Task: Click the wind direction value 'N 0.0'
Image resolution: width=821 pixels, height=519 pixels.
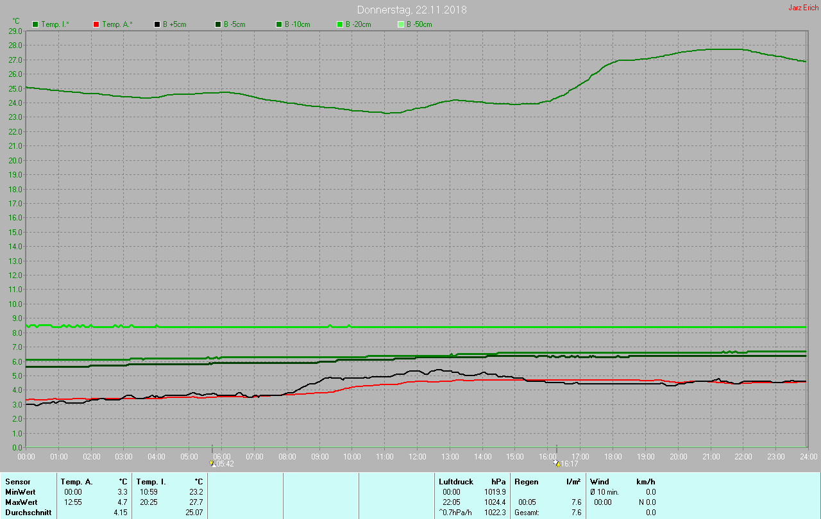Action: coord(647,502)
